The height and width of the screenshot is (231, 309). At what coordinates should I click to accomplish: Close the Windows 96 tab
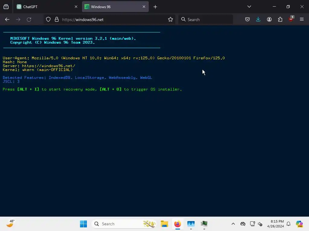click(144, 7)
